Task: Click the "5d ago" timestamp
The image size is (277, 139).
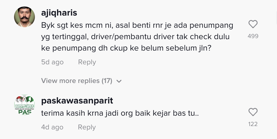Action: pos(52,62)
